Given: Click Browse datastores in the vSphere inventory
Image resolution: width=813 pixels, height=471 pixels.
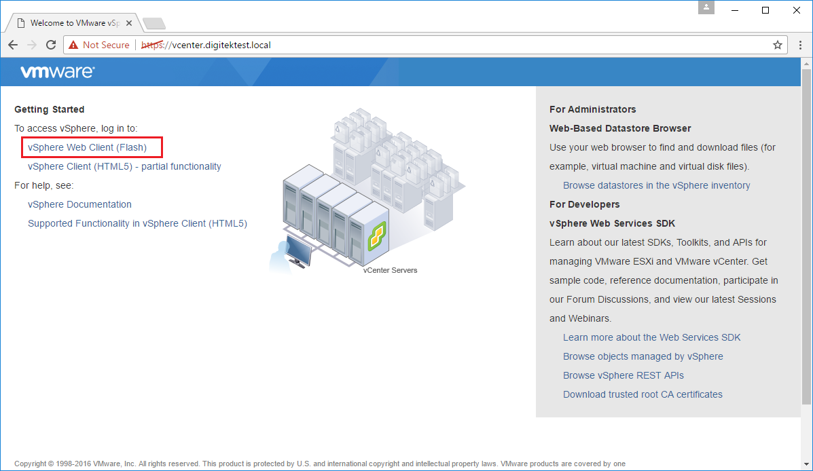Looking at the screenshot, I should [x=656, y=185].
